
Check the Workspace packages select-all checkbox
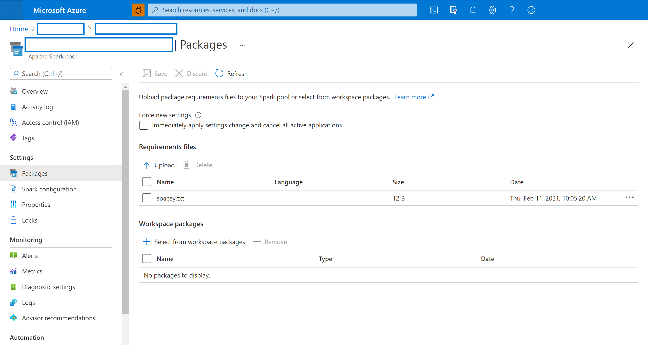pyautogui.click(x=147, y=259)
